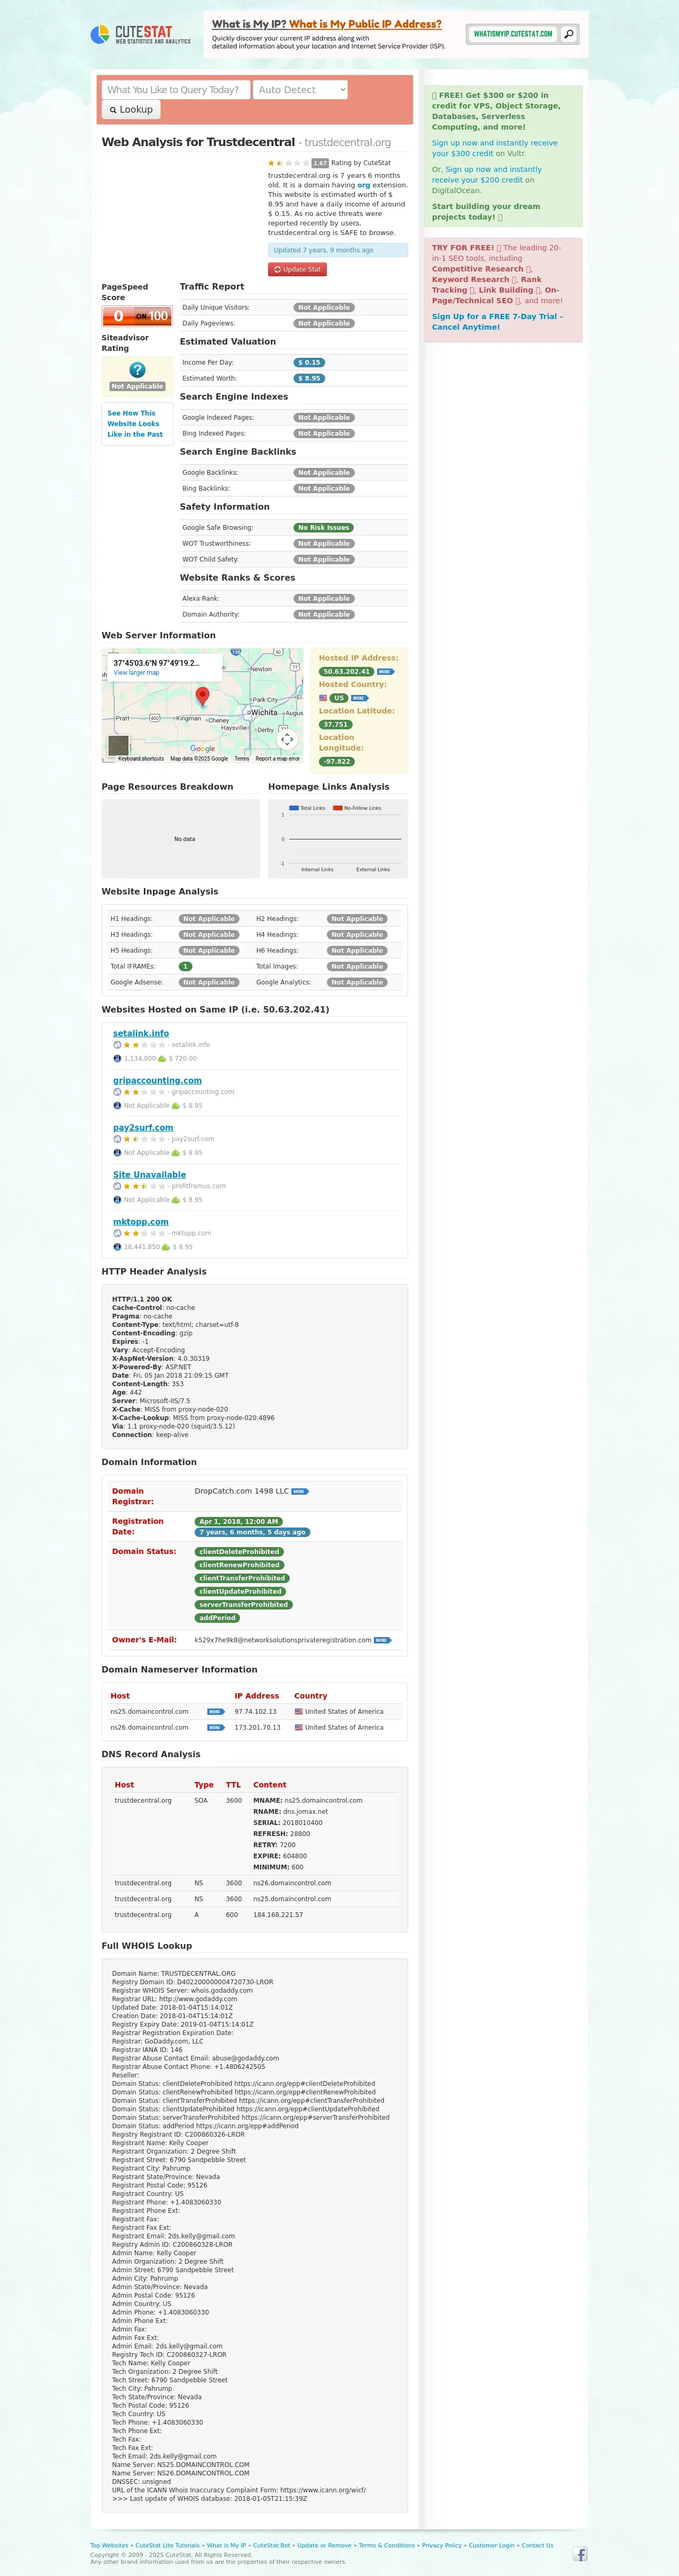Click the US flag in ns25 nameserver row
679x2576 pixels.
[299, 1711]
